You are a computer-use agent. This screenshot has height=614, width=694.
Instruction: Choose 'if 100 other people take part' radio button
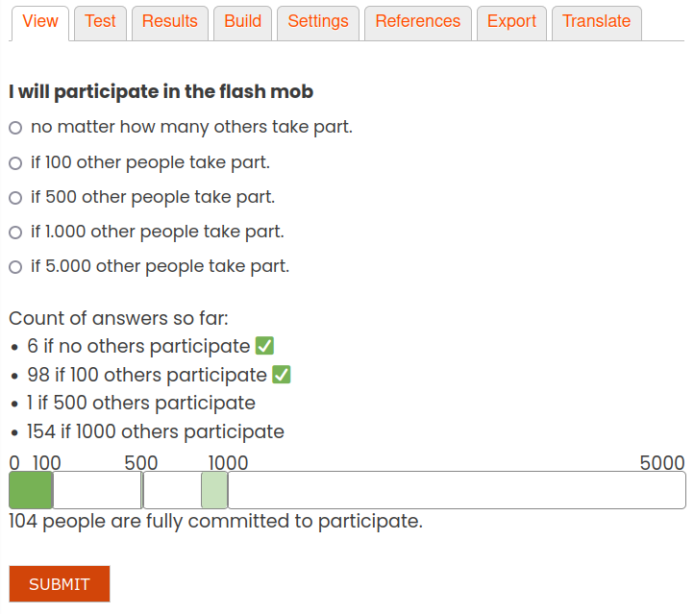click(x=15, y=163)
